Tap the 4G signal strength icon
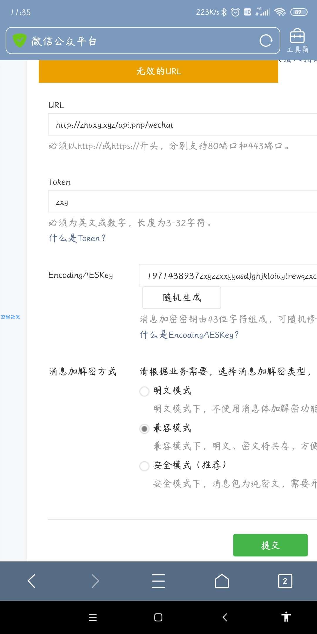317x634 pixels. 262,11
